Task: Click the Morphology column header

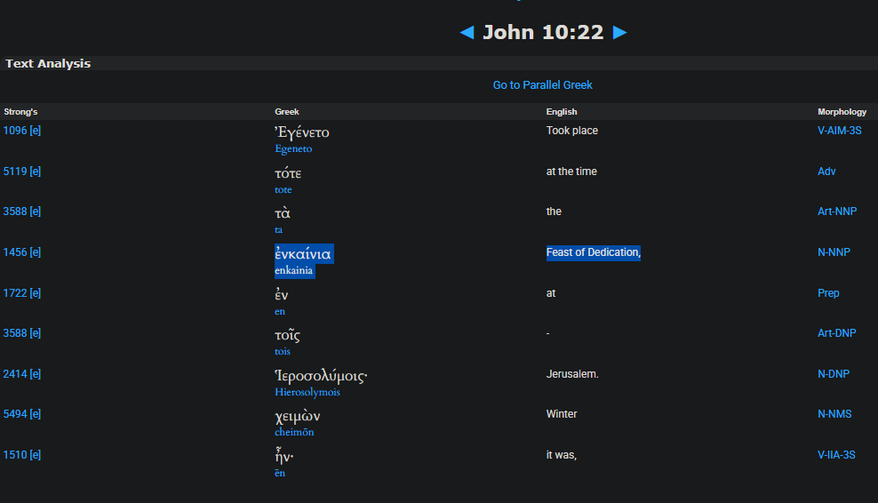Action: coord(842,112)
